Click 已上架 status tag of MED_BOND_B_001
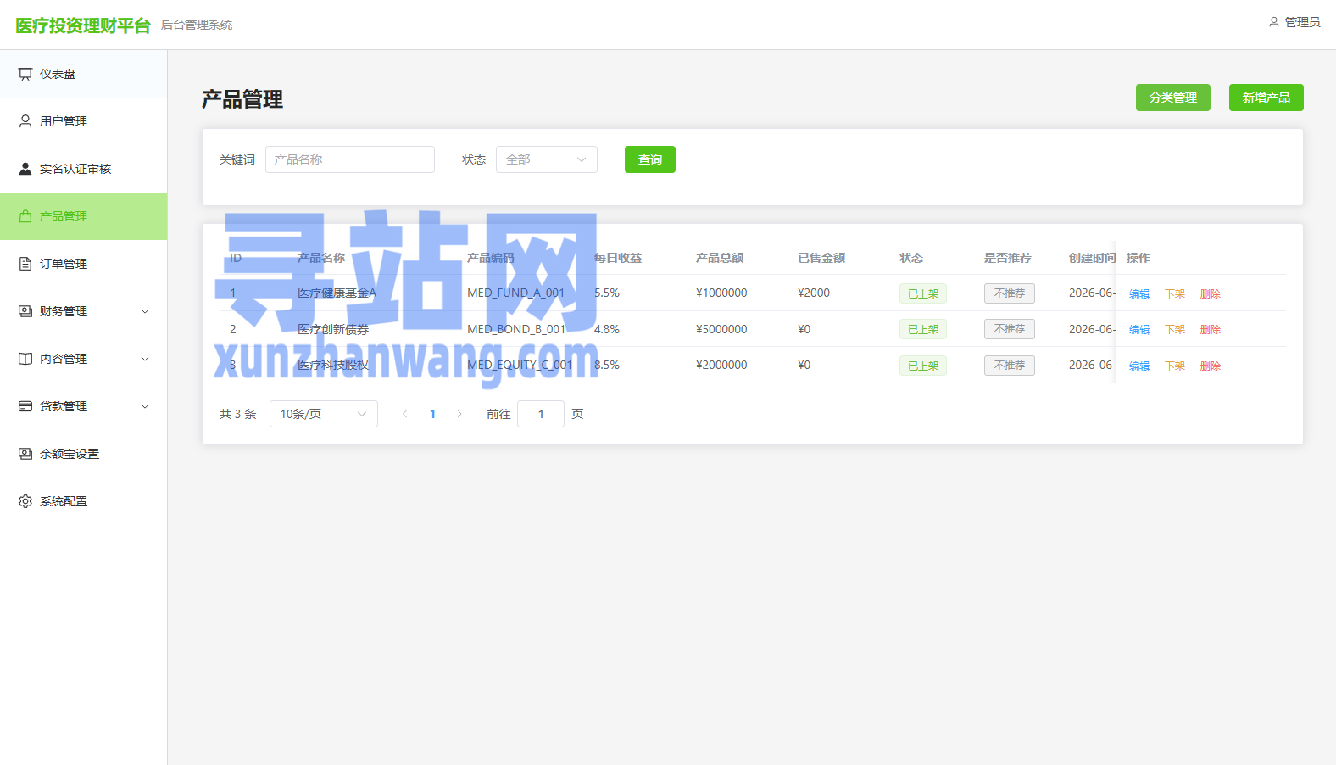Screen dimensions: 1336x765 (x=923, y=329)
